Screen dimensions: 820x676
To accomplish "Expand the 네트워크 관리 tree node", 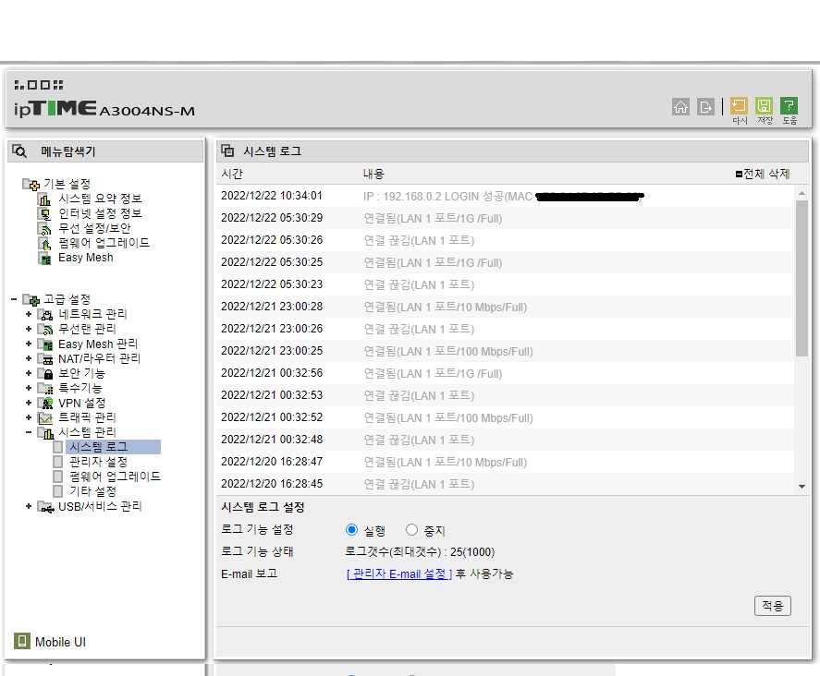I will click(29, 314).
